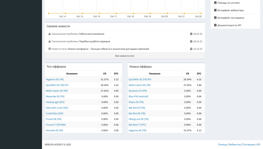263x149 pixels.
Task: Click EPC column header in Новые офферы
Action: (x=199, y=74)
